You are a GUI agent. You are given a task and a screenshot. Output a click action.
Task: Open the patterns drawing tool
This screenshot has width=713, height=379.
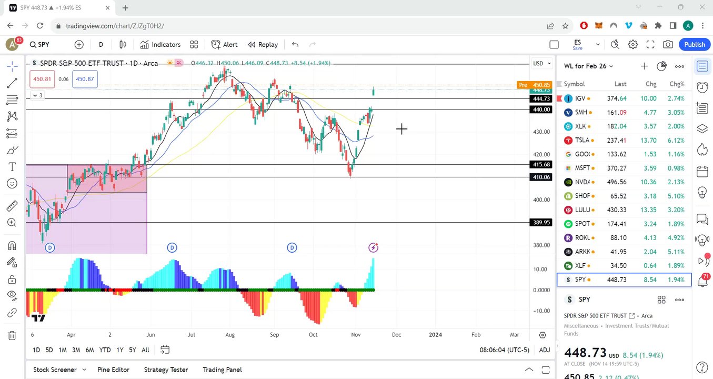pyautogui.click(x=12, y=116)
